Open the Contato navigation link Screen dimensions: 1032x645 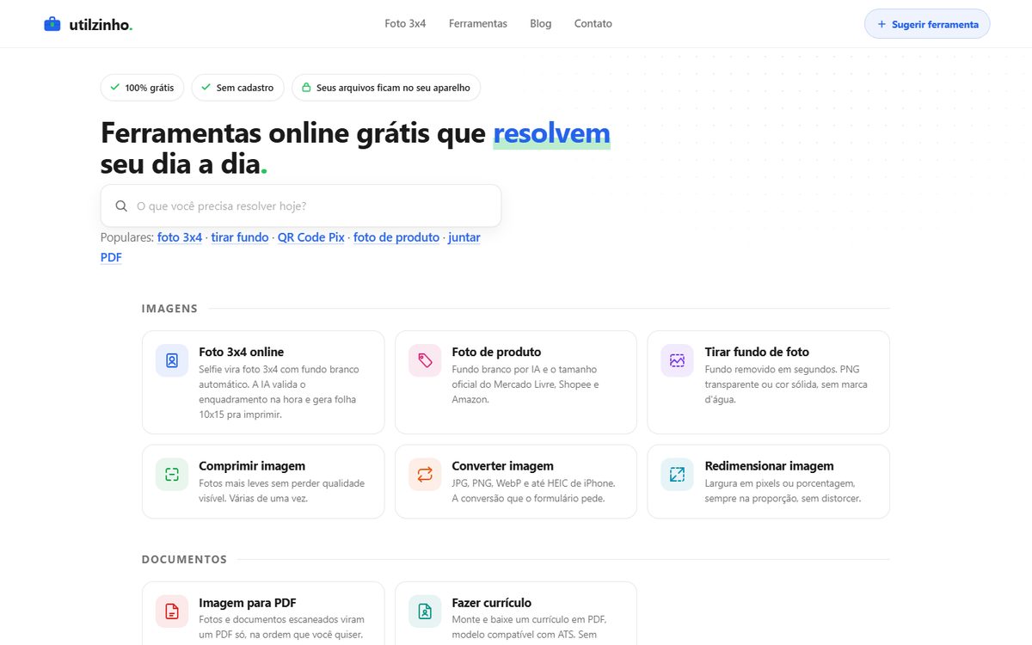(593, 24)
